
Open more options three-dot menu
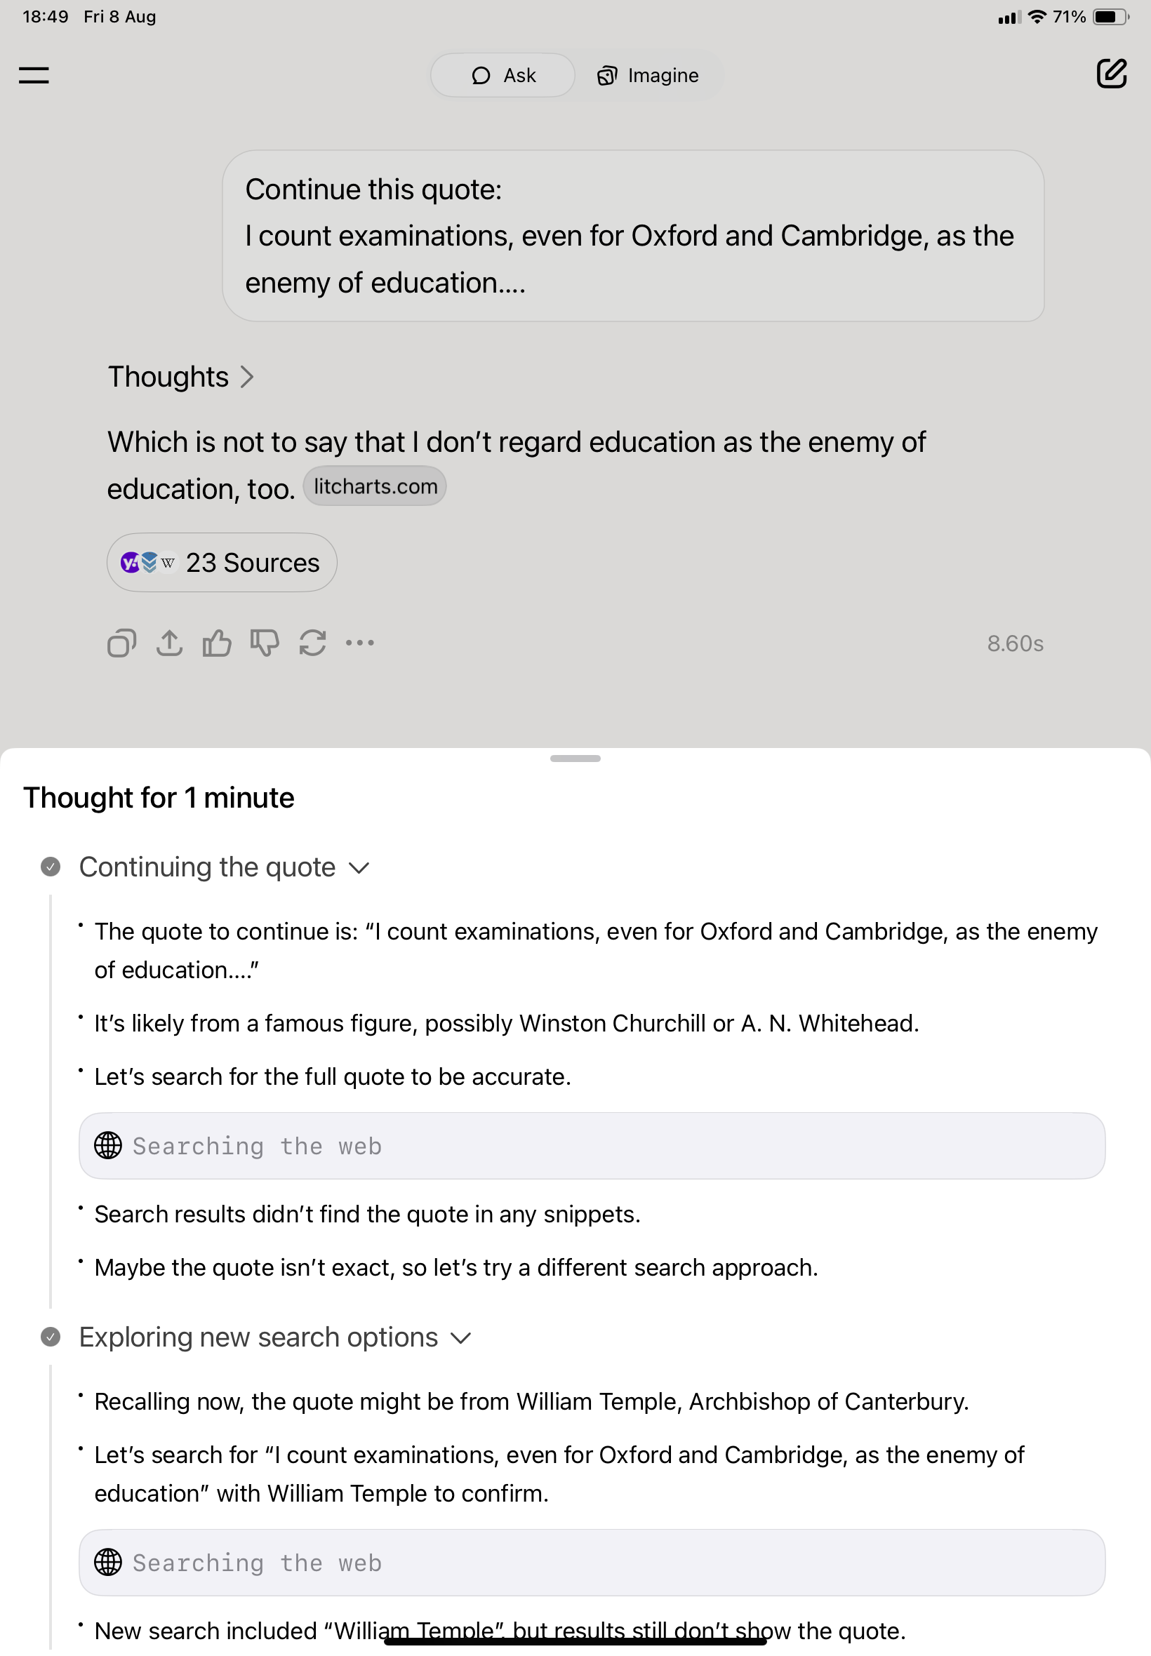(360, 643)
